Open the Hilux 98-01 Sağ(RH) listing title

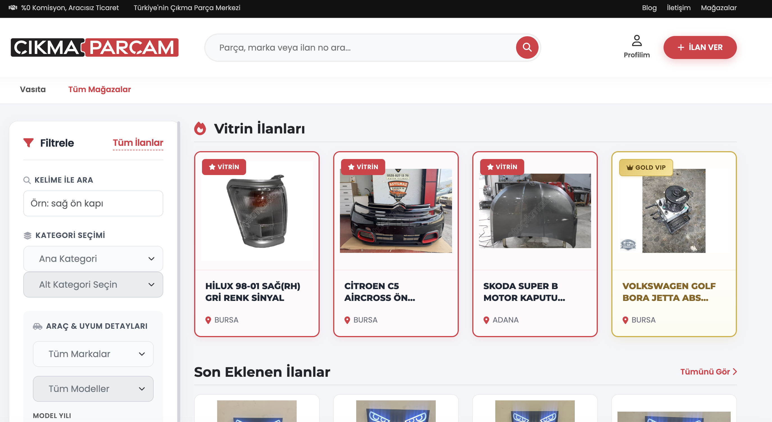(x=253, y=292)
